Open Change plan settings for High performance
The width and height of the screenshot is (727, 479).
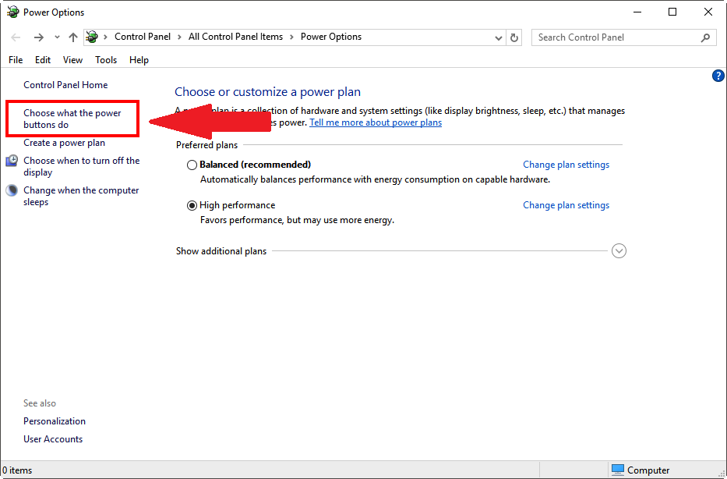[566, 205]
